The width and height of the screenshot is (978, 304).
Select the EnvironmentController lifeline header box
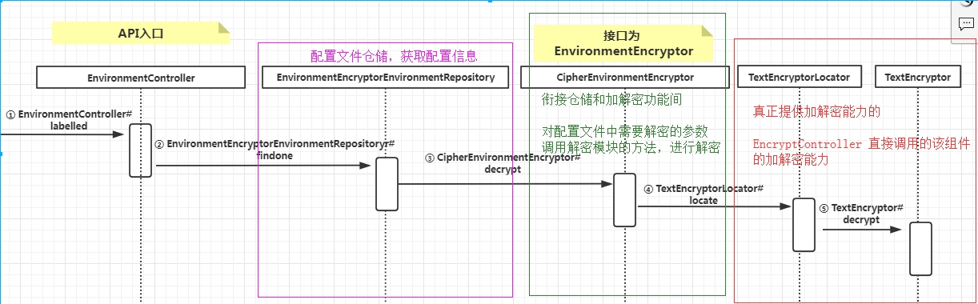point(141,78)
